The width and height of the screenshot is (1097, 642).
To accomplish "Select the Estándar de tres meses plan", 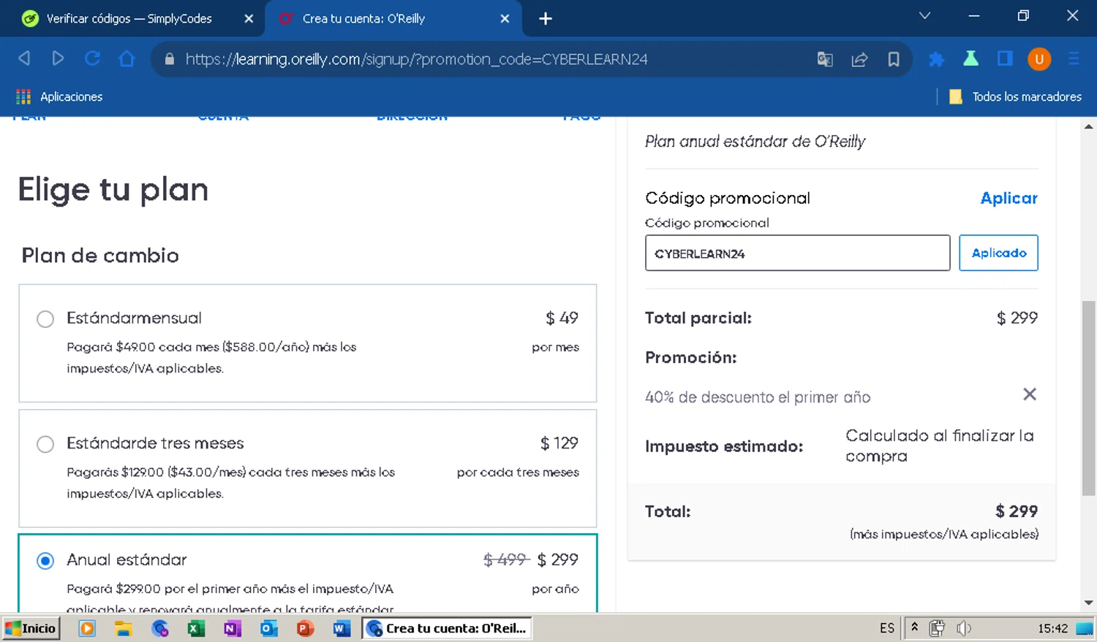I will point(45,444).
